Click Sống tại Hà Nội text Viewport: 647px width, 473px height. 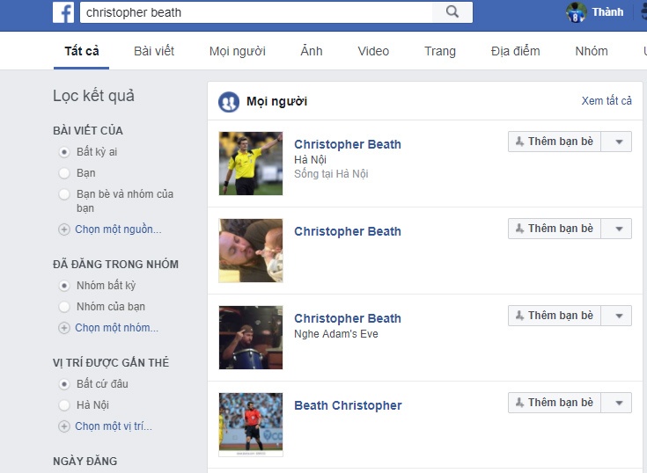[331, 174]
